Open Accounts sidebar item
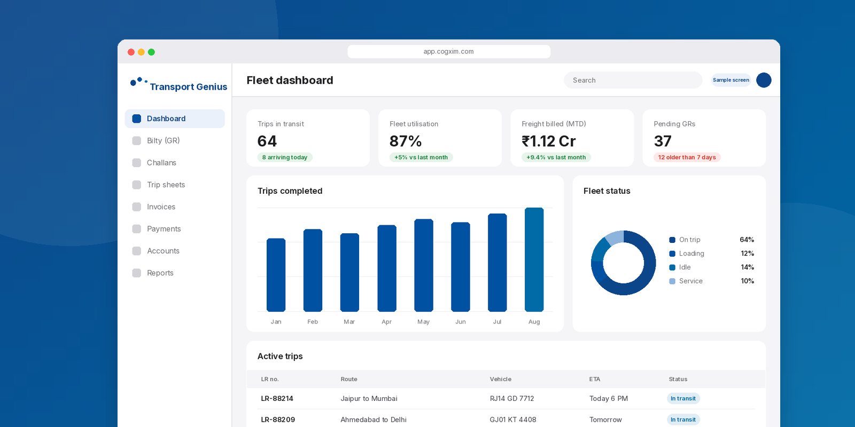Viewport: 855px width, 427px height. [x=175, y=251]
